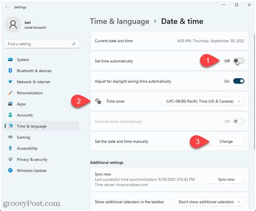Viewport: 256px width, 211px height.
Task: Open the additional calendars dropdown
Action: 210,202
